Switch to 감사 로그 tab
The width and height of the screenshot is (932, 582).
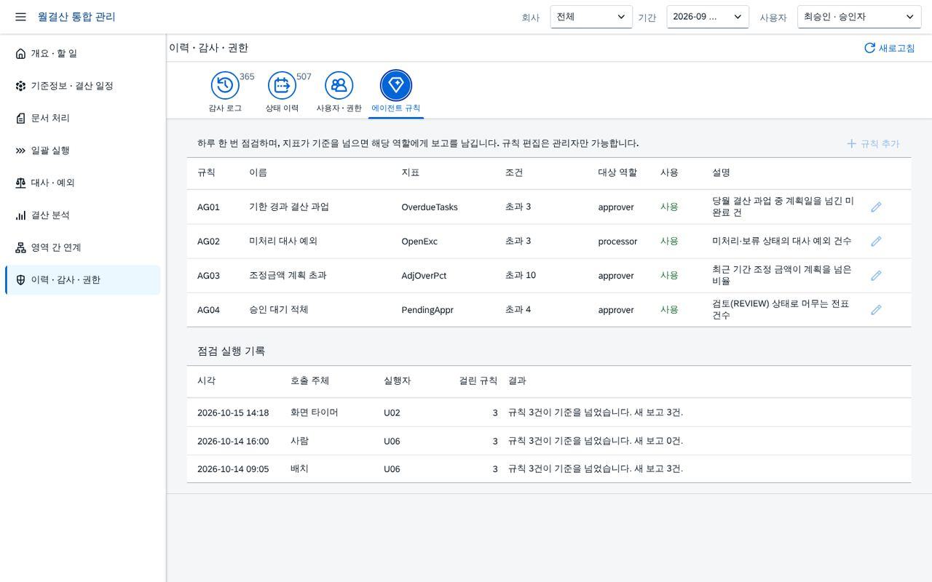coord(225,92)
